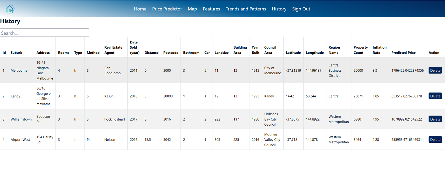Delete the Melbourne history record
The height and width of the screenshot is (171, 445).
tap(435, 70)
